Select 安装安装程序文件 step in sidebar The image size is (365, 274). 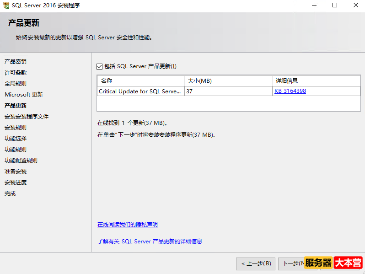coord(27,116)
